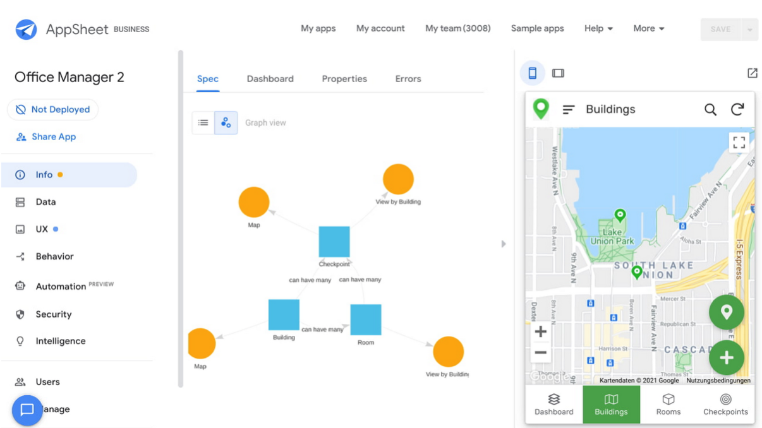Viewport: 762px width, 428px height.
Task: Click the green map pin app icon
Action: click(541, 109)
